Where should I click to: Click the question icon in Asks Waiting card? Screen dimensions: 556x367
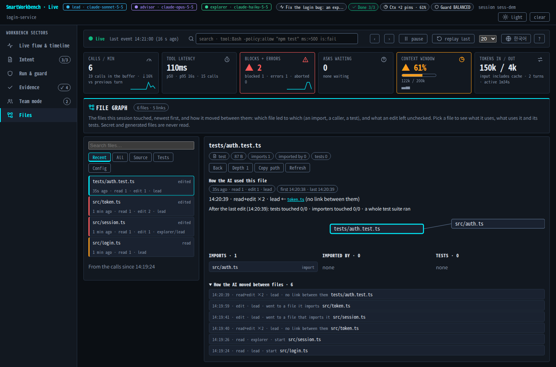tap(384, 59)
